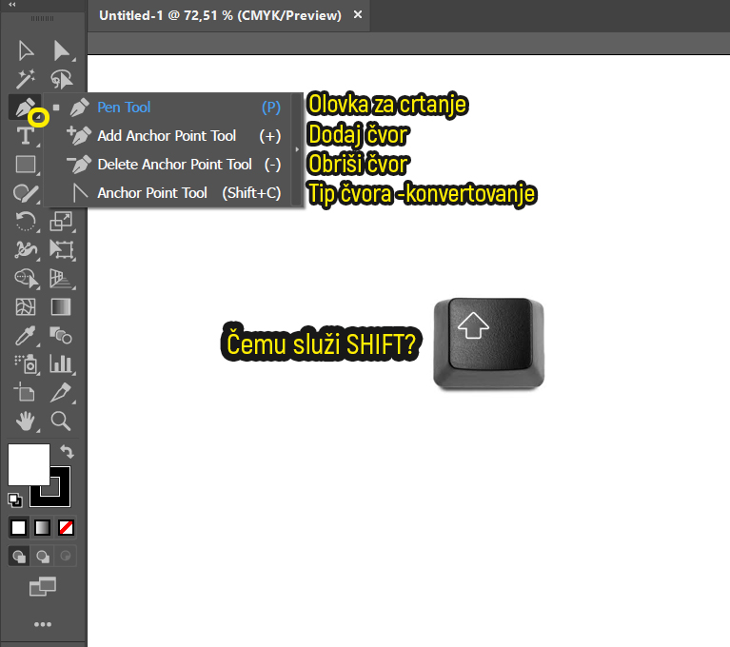730x647 pixels.
Task: Change the screen mode
Action: (43, 586)
